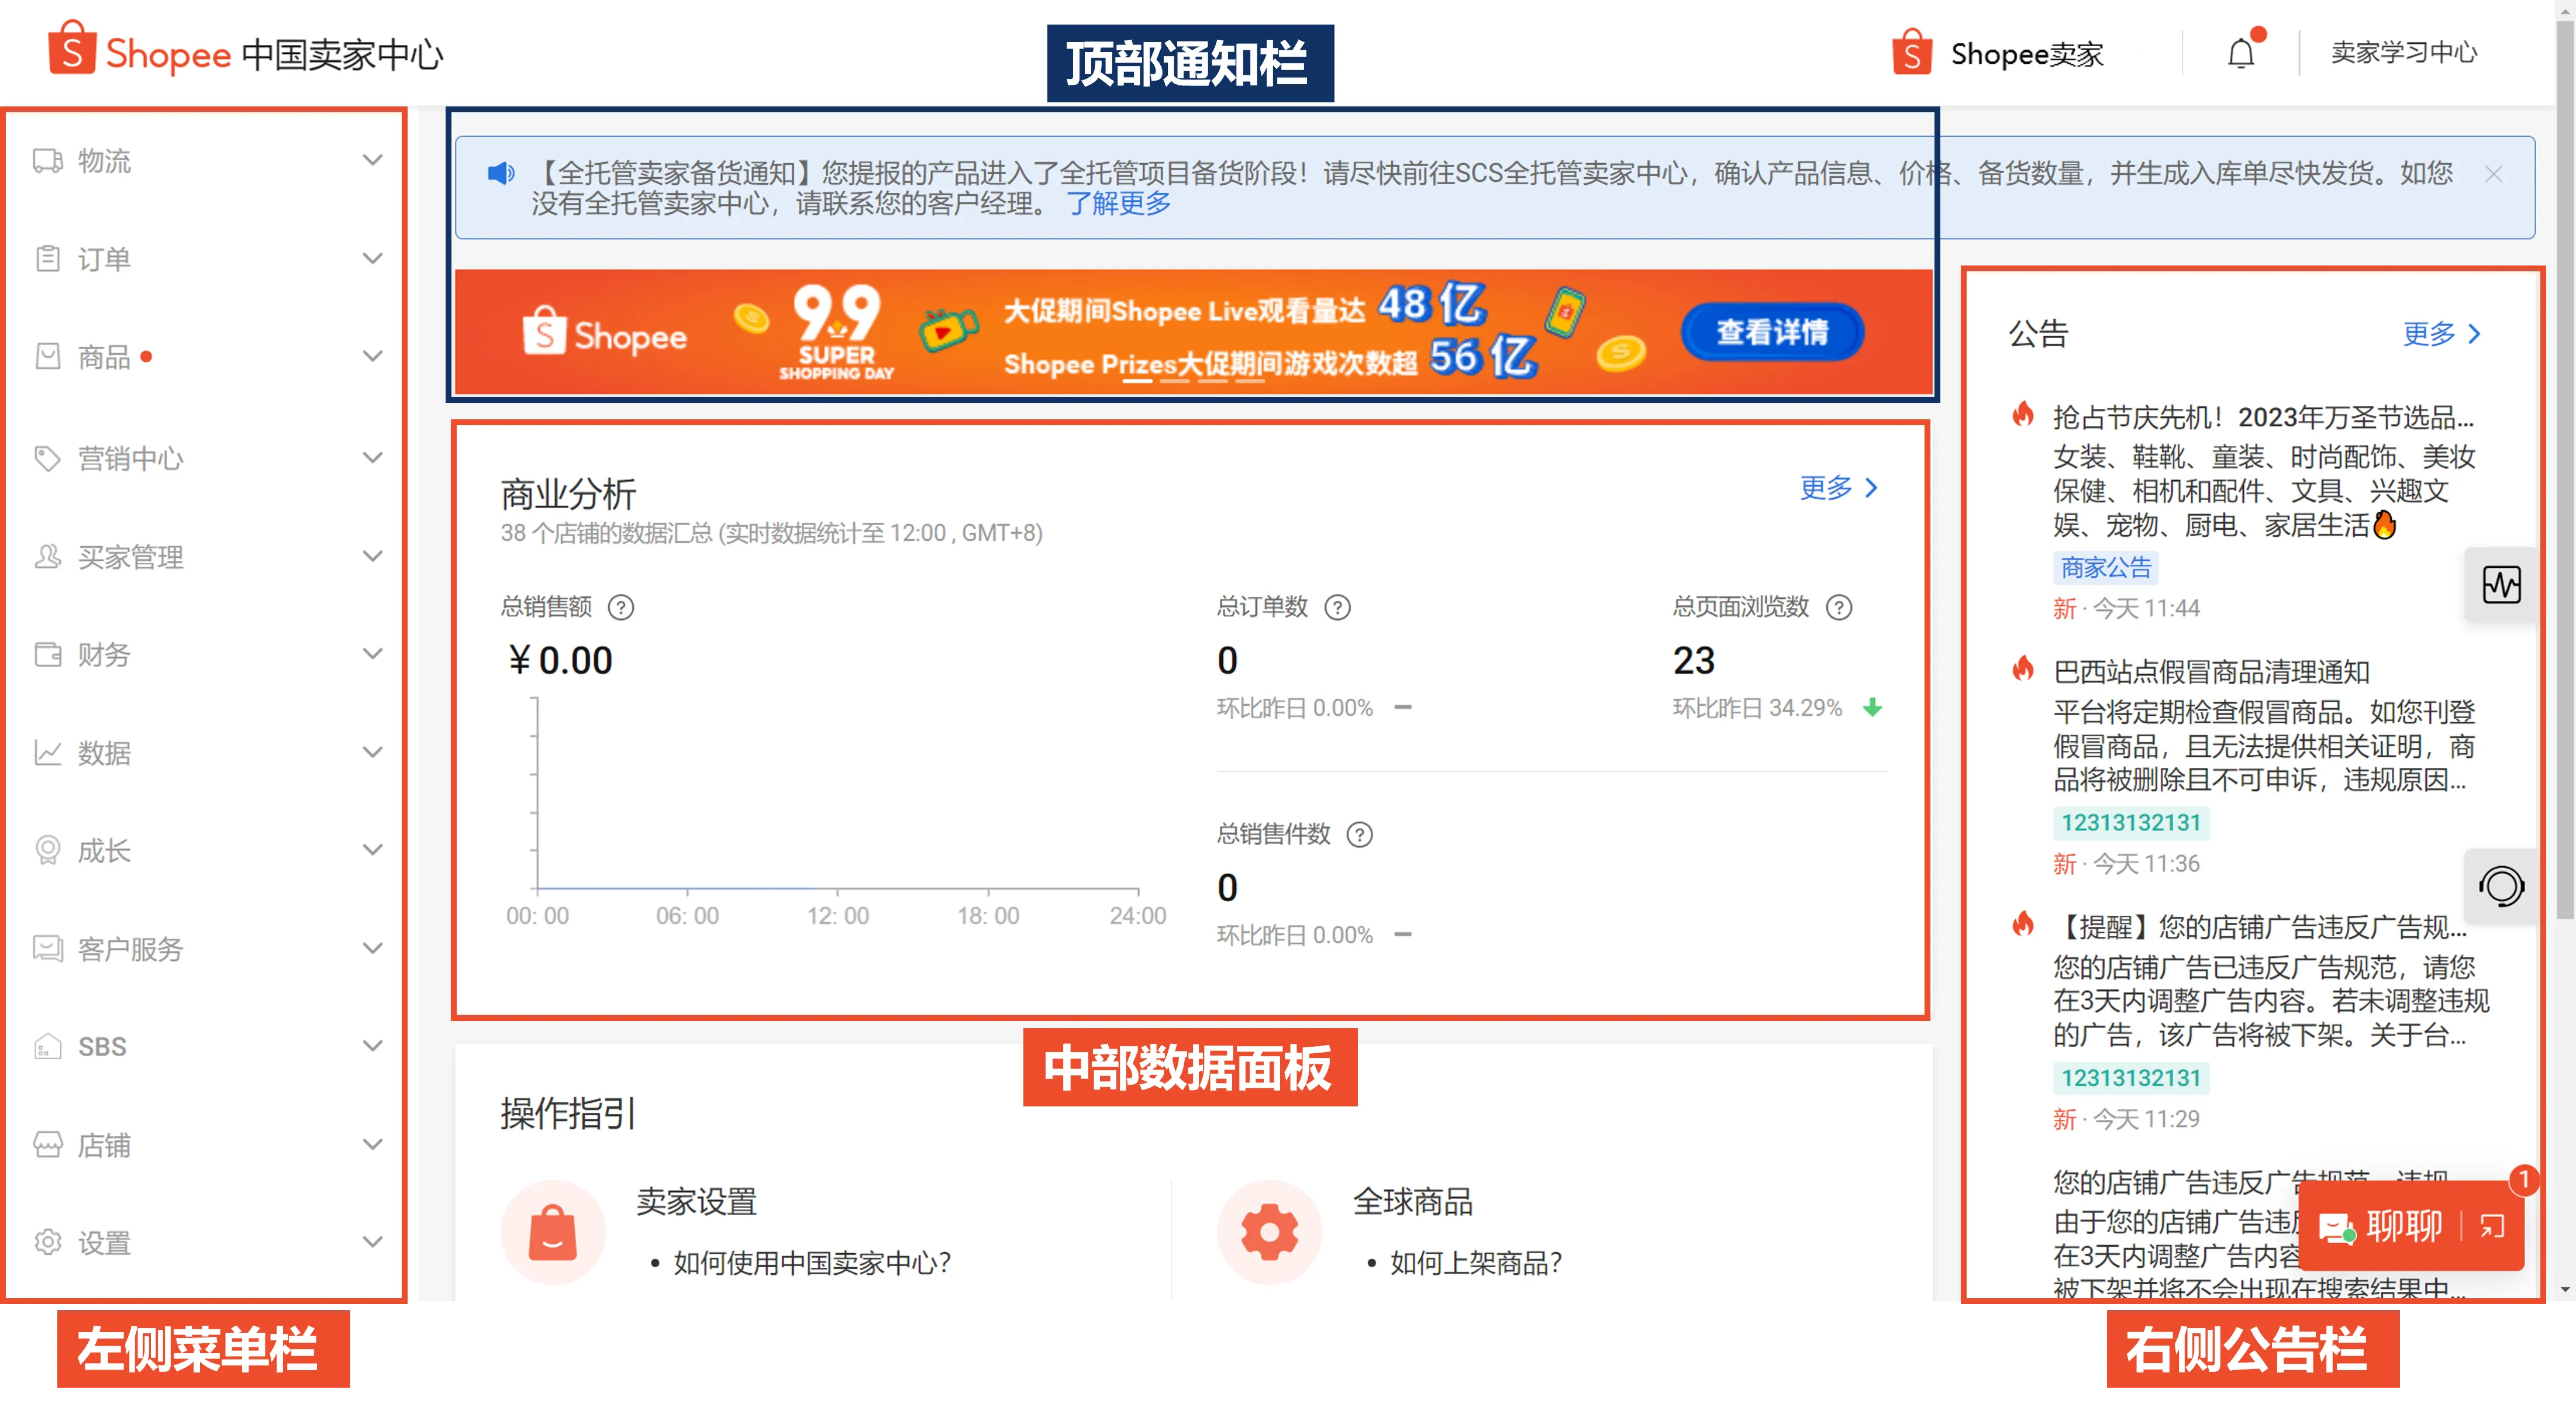Click the notification bell icon

[x=2240, y=52]
